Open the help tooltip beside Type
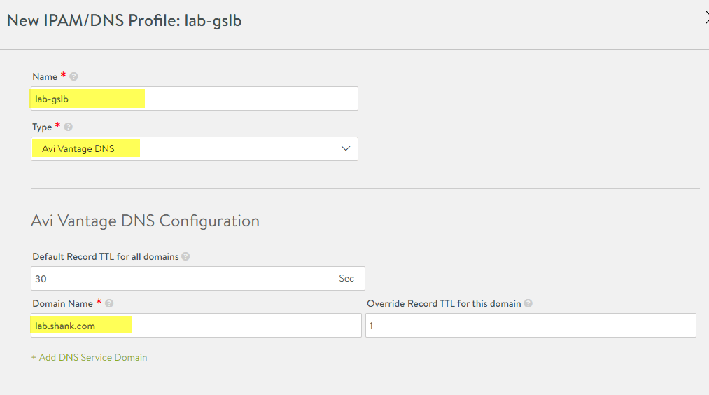This screenshot has width=709, height=395. (x=69, y=127)
